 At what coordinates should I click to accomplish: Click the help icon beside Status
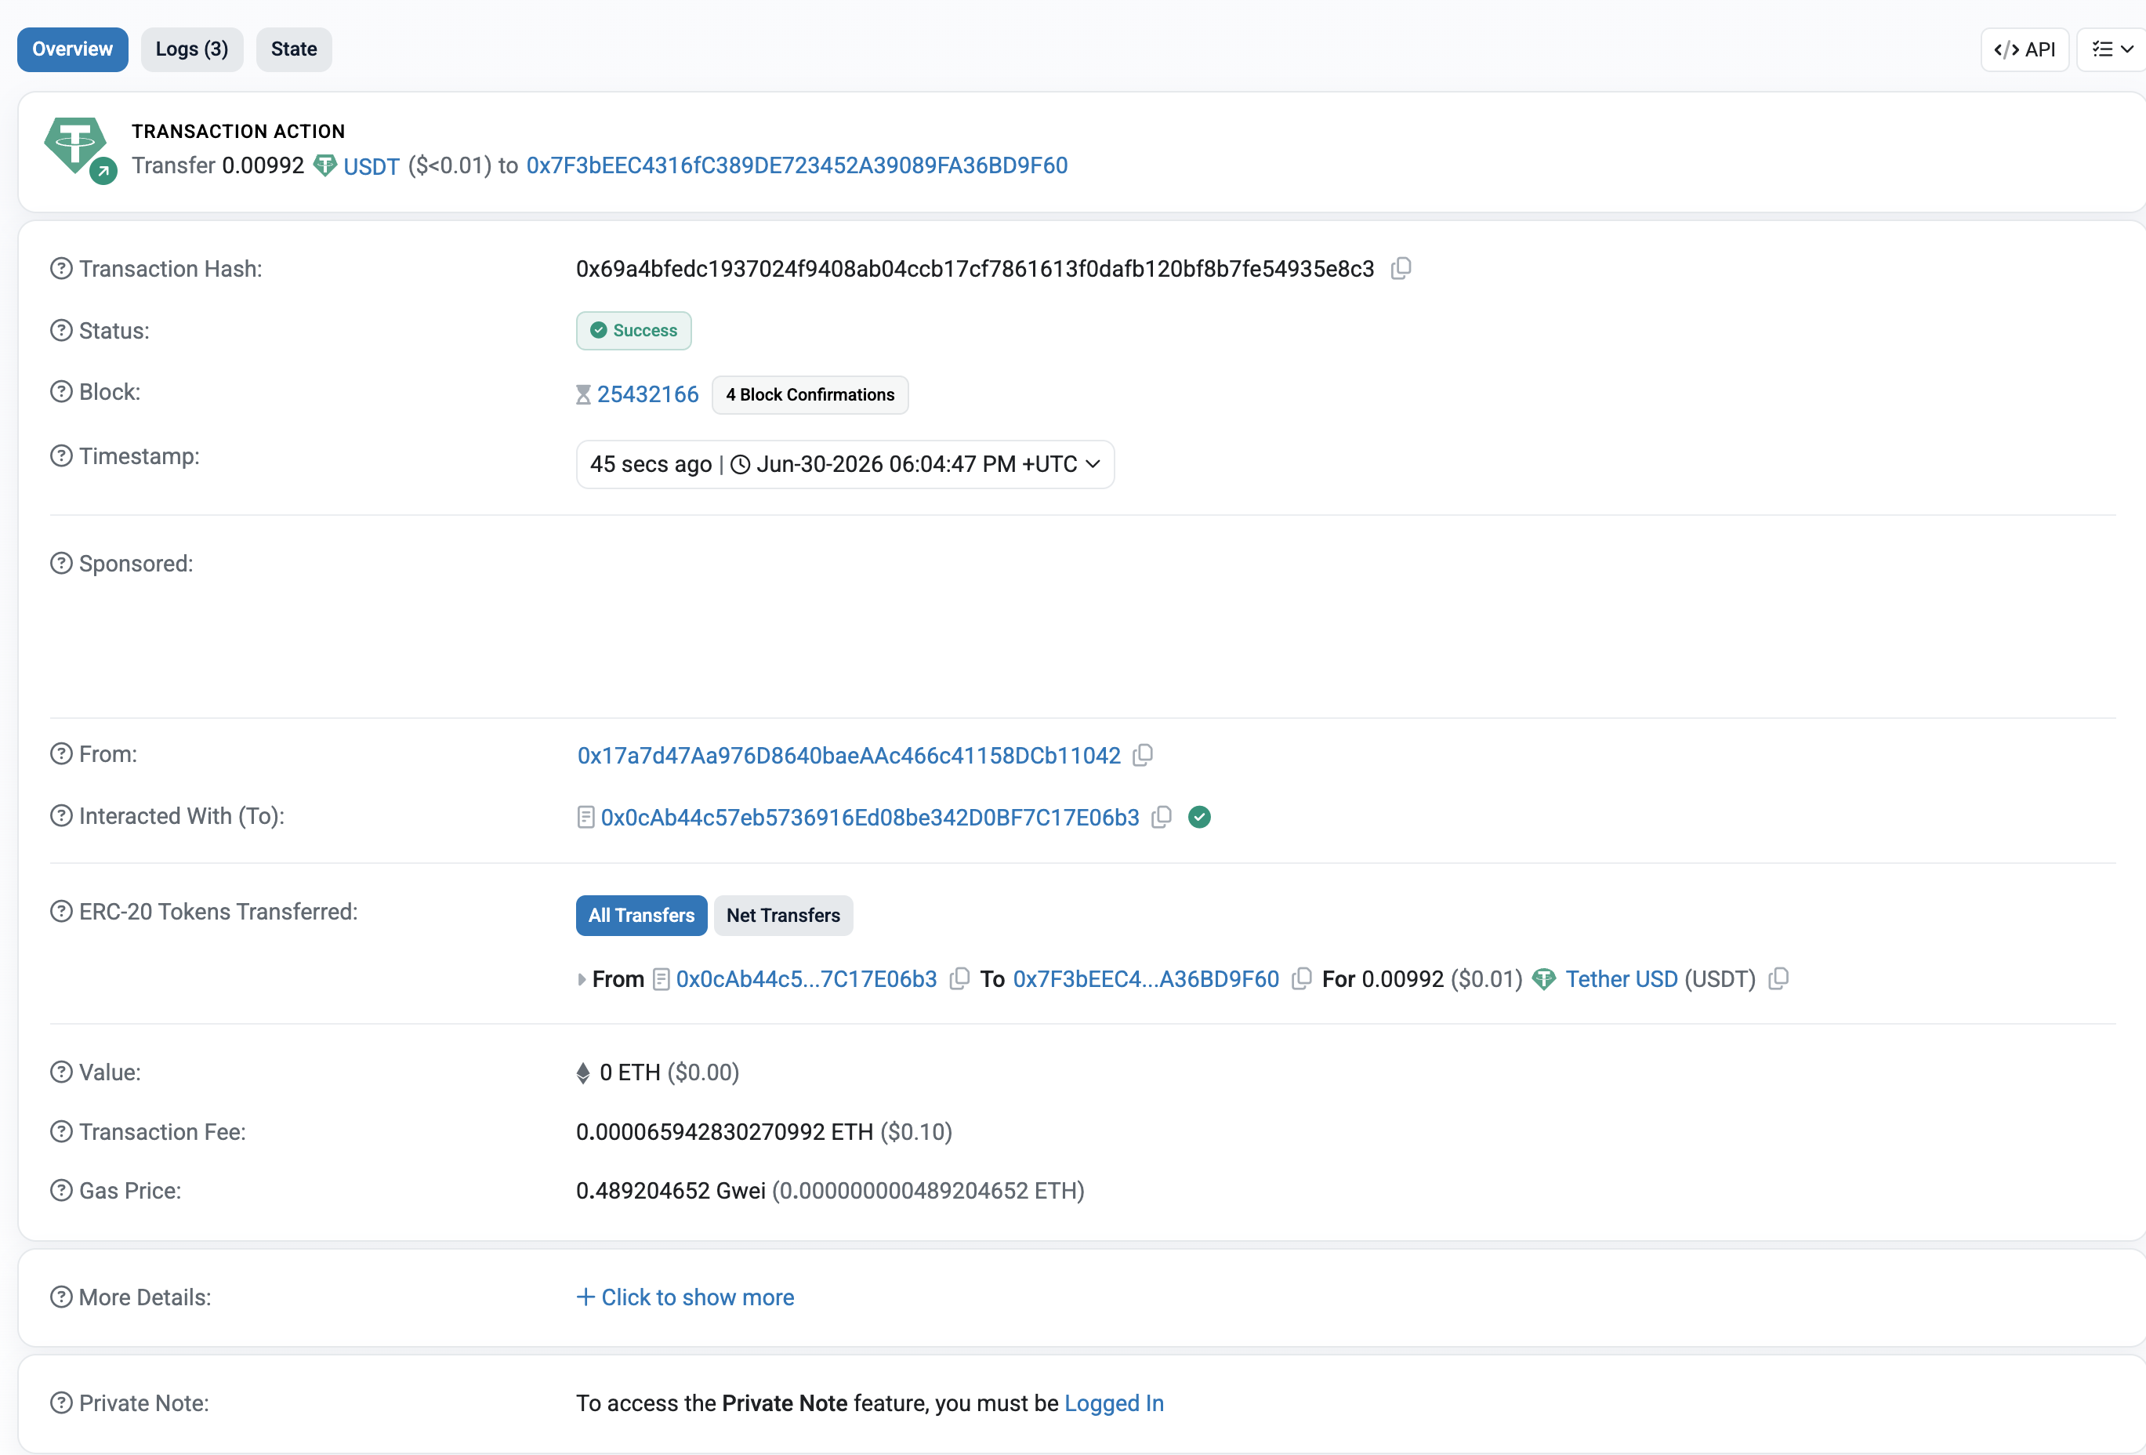61,330
